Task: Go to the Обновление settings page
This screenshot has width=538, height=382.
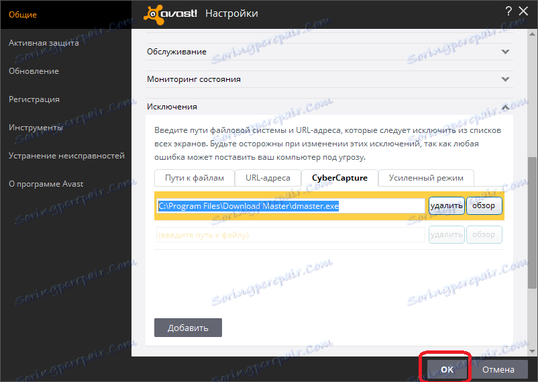Action: [x=34, y=71]
